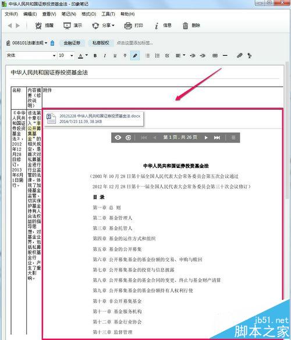Image resolution: width=291 pixels, height=340 pixels.
Task: Open the 008101法律法规 notebook dropdown
Action: pyautogui.click(x=27, y=43)
